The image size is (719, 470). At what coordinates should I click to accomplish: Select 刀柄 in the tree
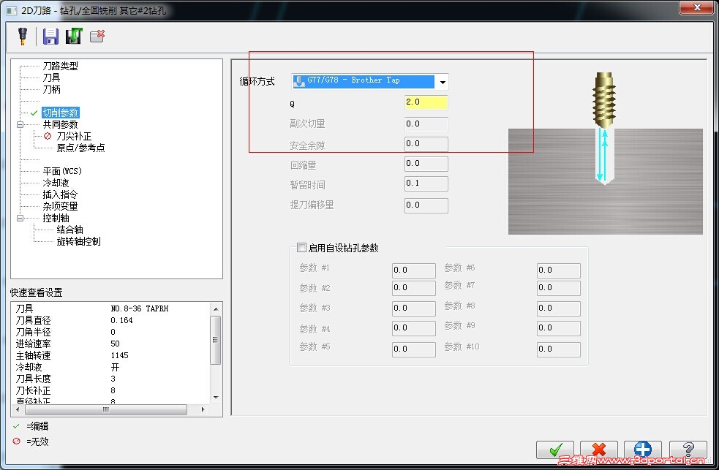coord(51,89)
